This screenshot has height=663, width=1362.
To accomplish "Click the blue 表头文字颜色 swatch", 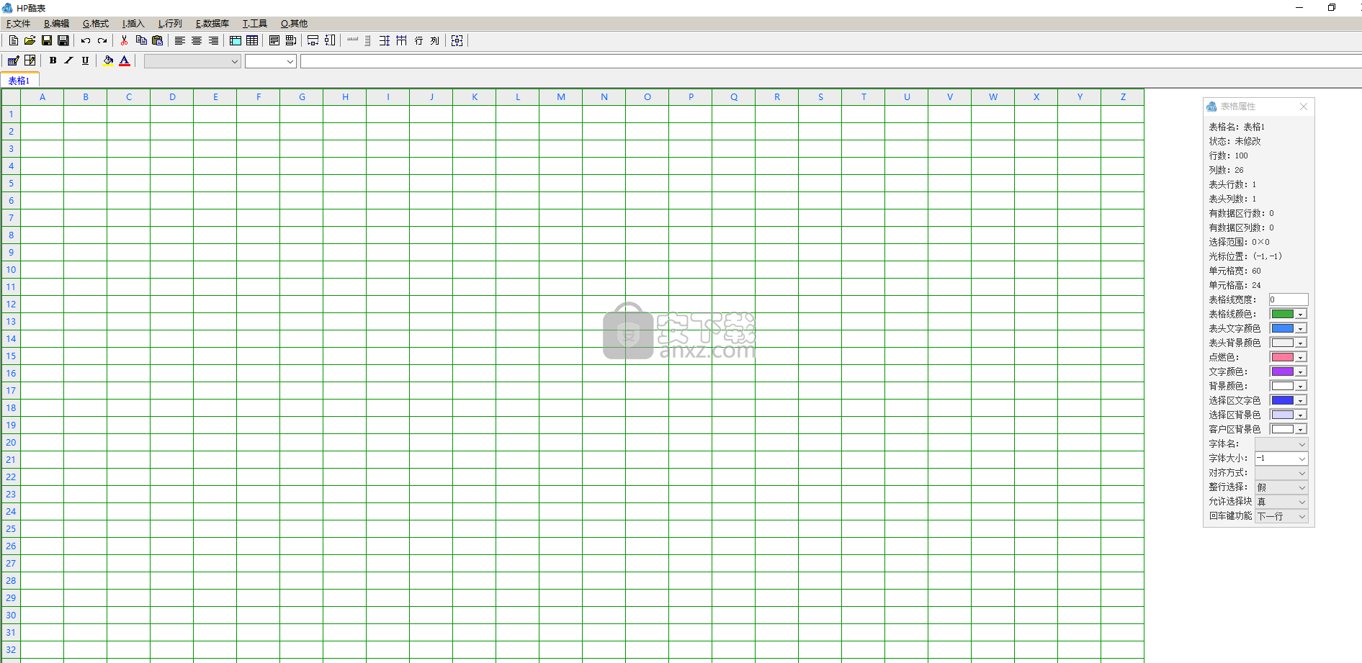I will pyautogui.click(x=1283, y=328).
